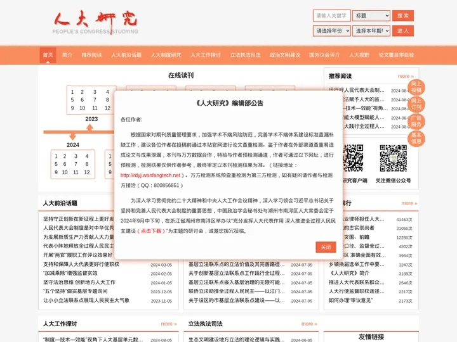Open ranked article 人大行使监督职权途径

coord(357,291)
